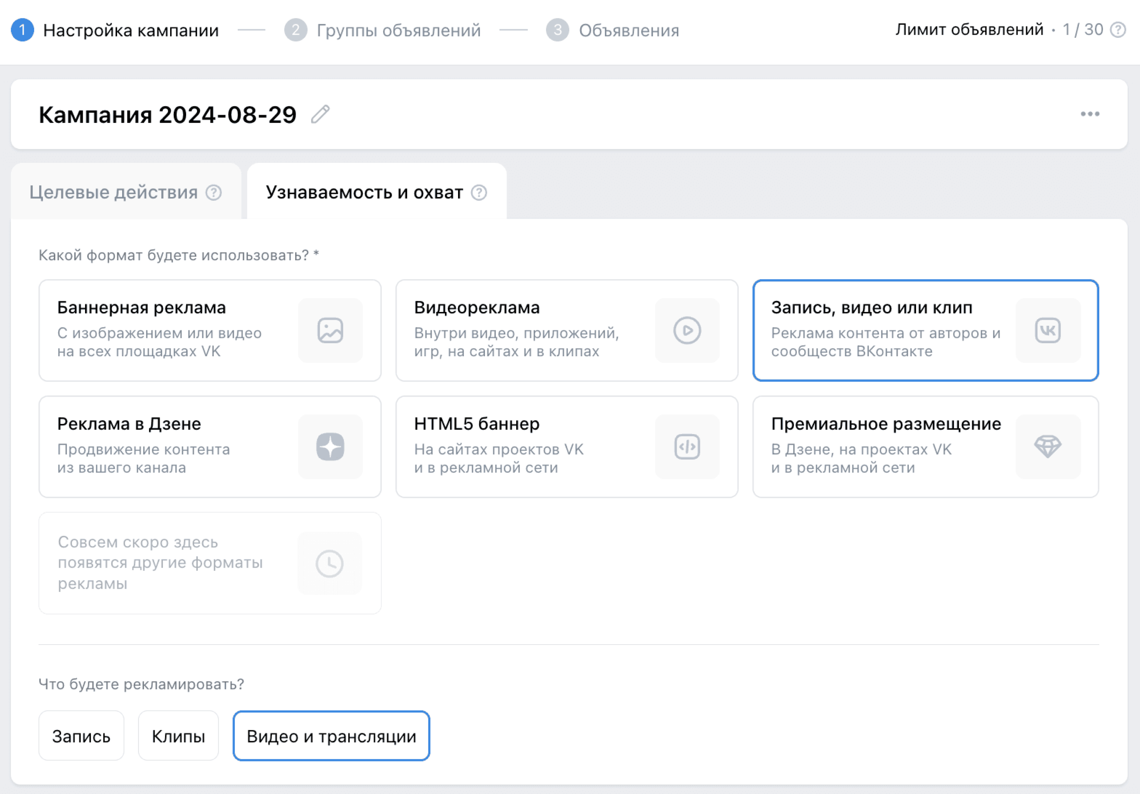Click help icon next to ad limit
The height and width of the screenshot is (794, 1140).
point(1118,30)
